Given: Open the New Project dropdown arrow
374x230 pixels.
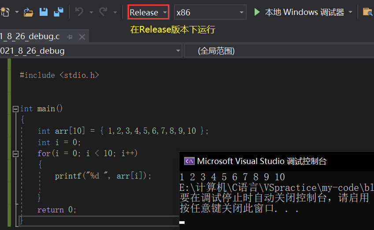Looking at the screenshot, I should [17, 12].
